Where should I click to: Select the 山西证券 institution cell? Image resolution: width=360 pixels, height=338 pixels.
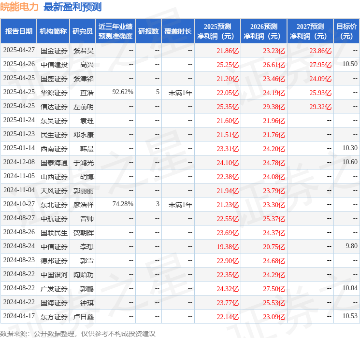click(x=54, y=177)
